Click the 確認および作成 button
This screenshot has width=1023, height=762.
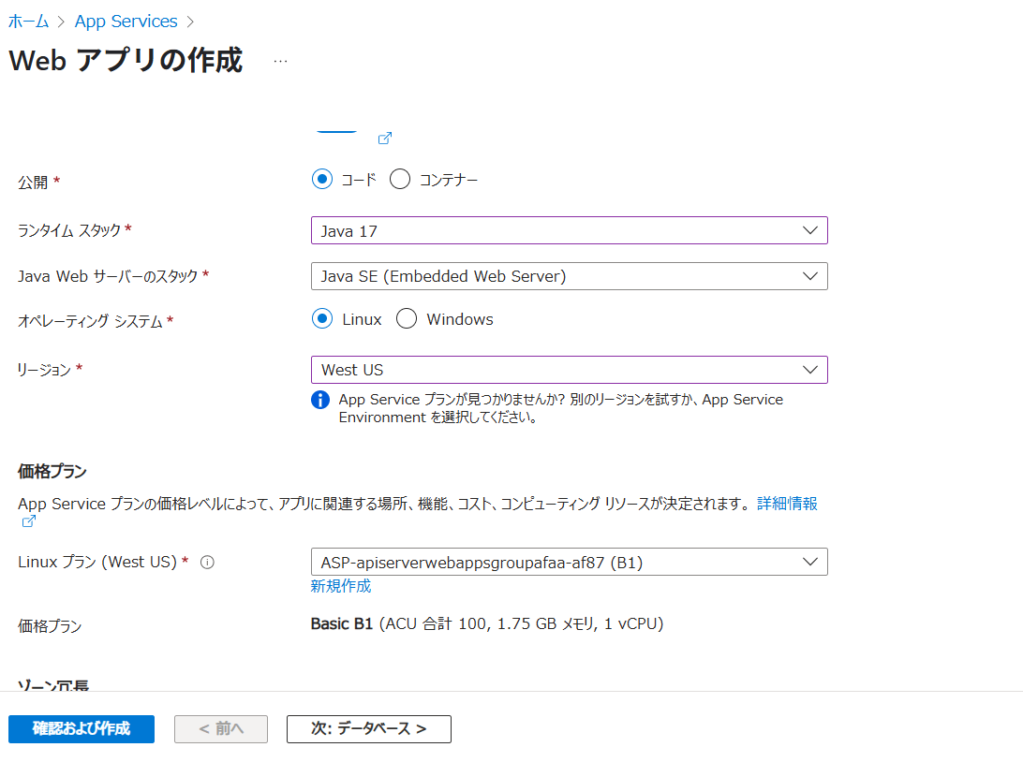[81, 729]
